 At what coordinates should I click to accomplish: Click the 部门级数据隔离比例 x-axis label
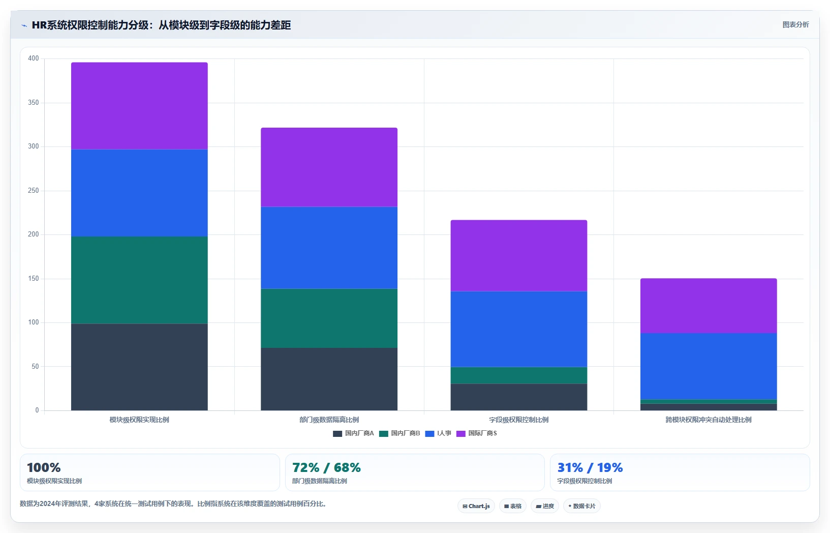click(329, 420)
